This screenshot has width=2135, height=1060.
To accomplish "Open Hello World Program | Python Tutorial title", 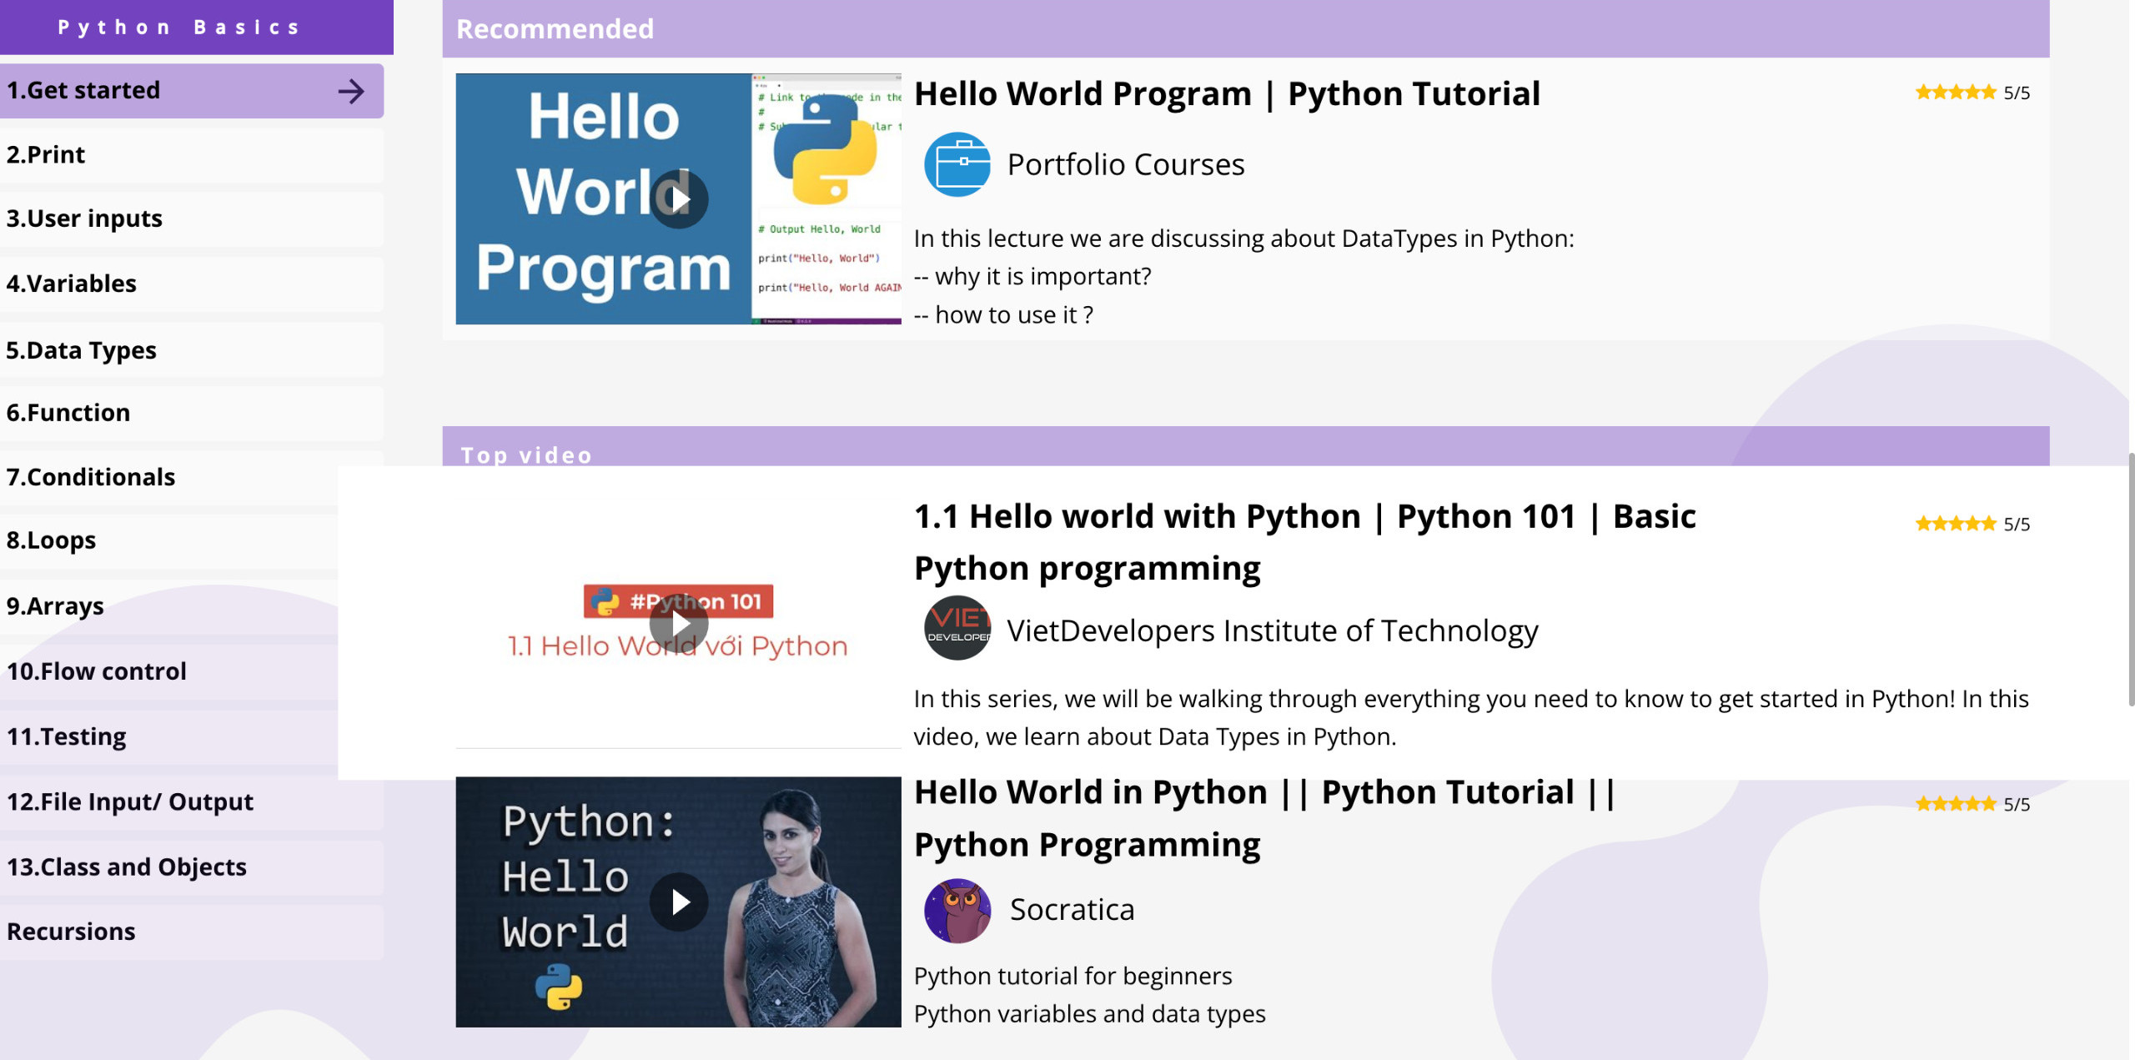I will 1226,93.
